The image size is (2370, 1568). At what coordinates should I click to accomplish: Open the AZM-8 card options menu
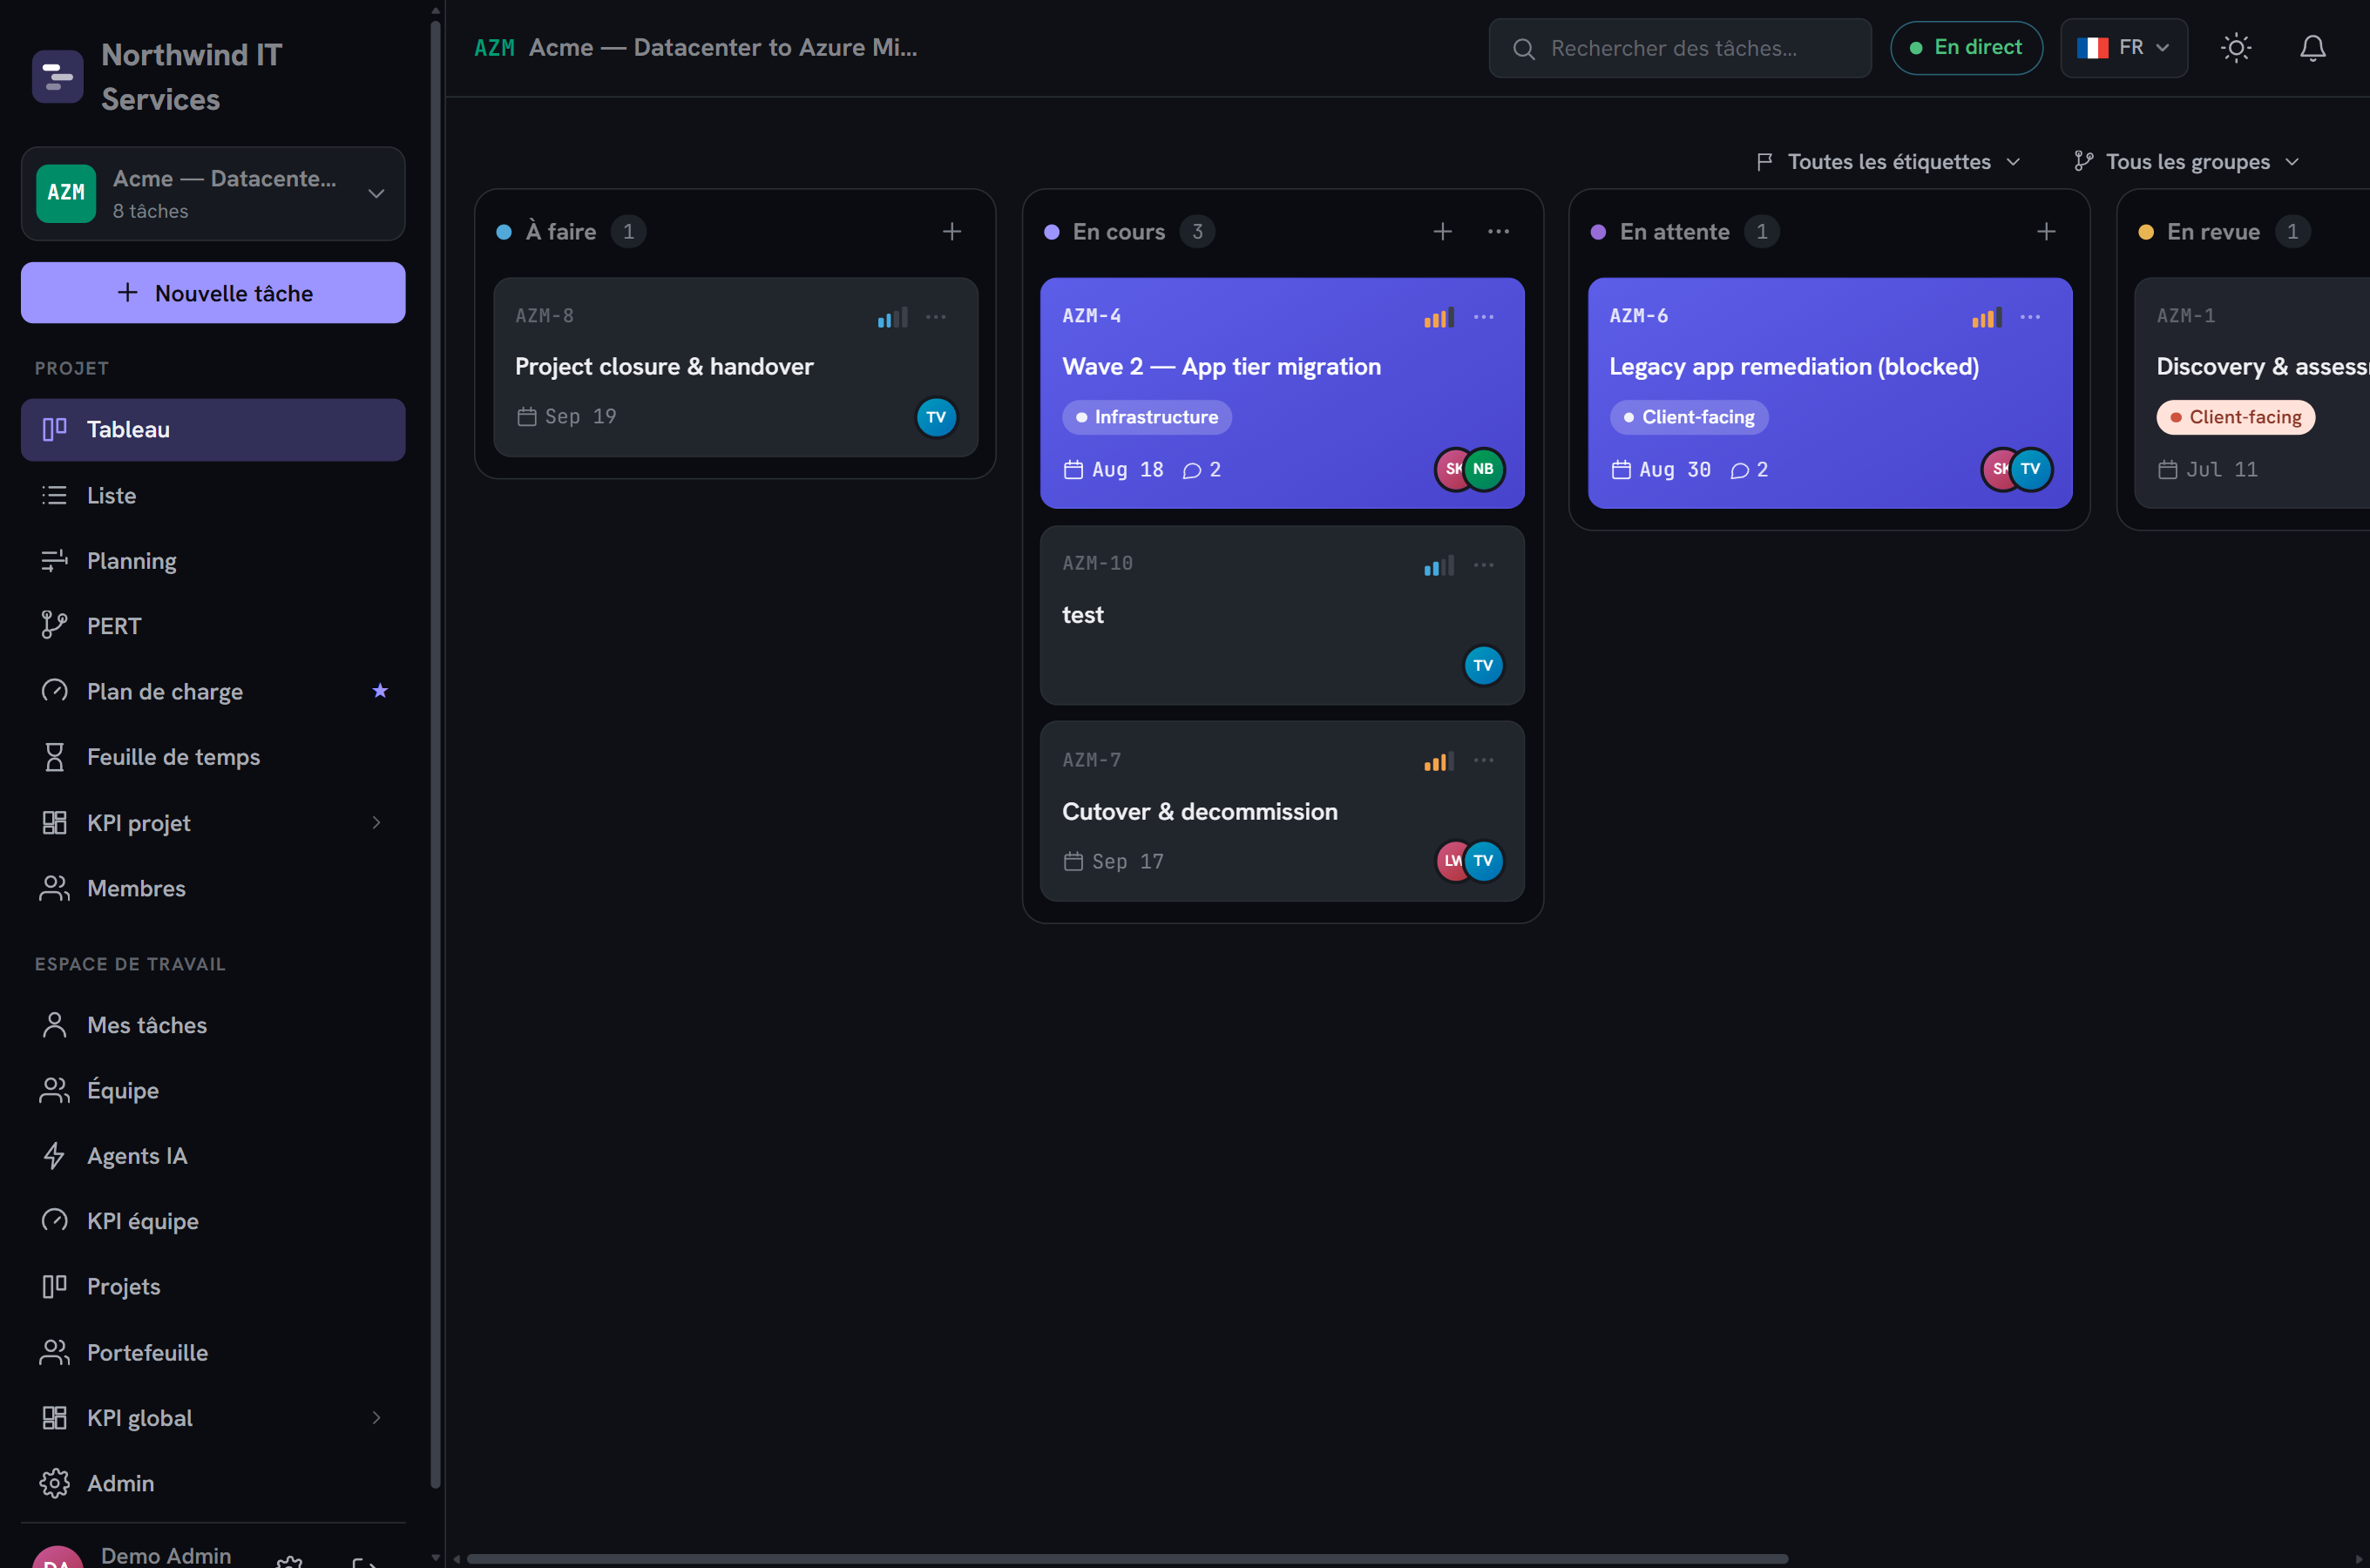pos(936,317)
